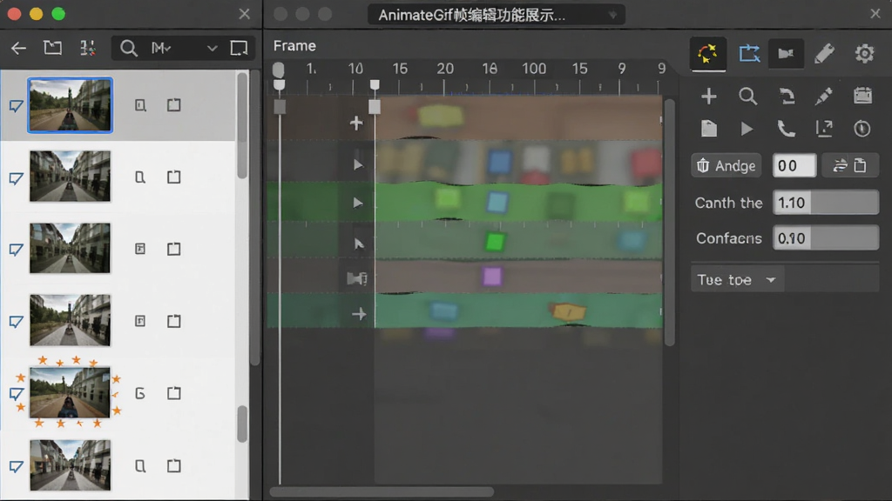The image size is (892, 501).
Task: Toggle the checkbox of the sixth frame
Action: tap(16, 466)
